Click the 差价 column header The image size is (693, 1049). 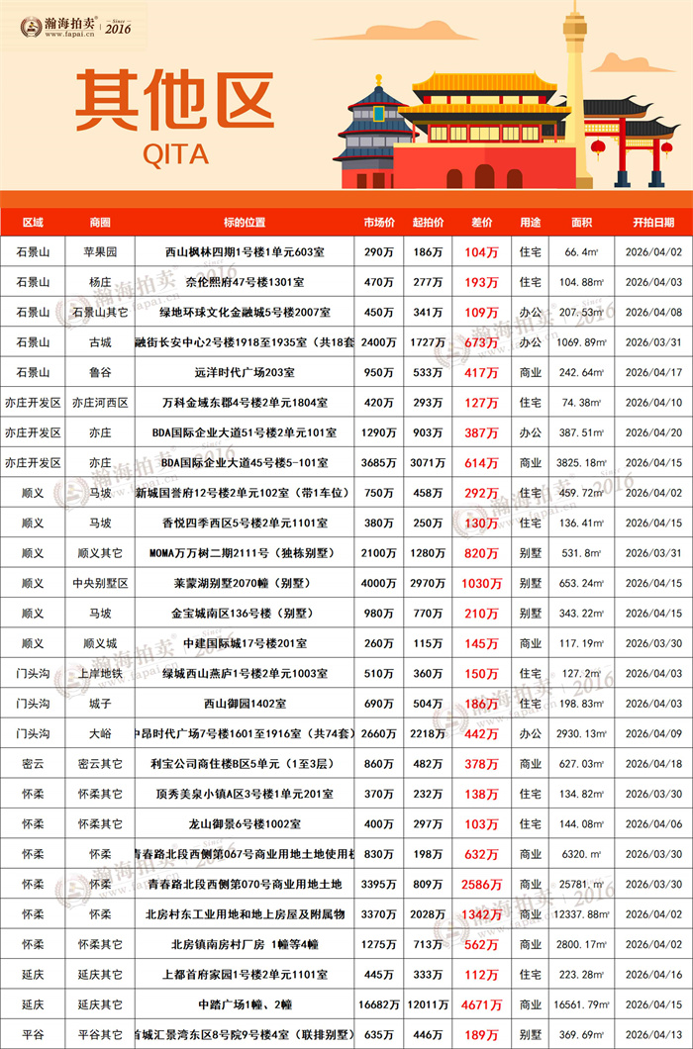coord(481,222)
